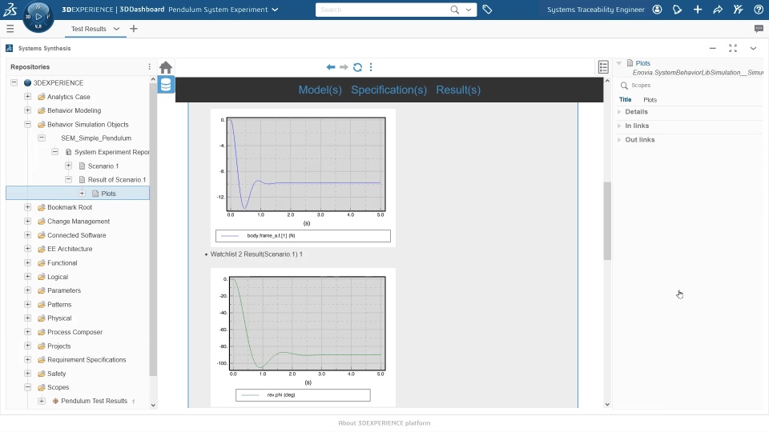
Task: Select SEM_Simple_Pendulum item
Action: pos(96,138)
